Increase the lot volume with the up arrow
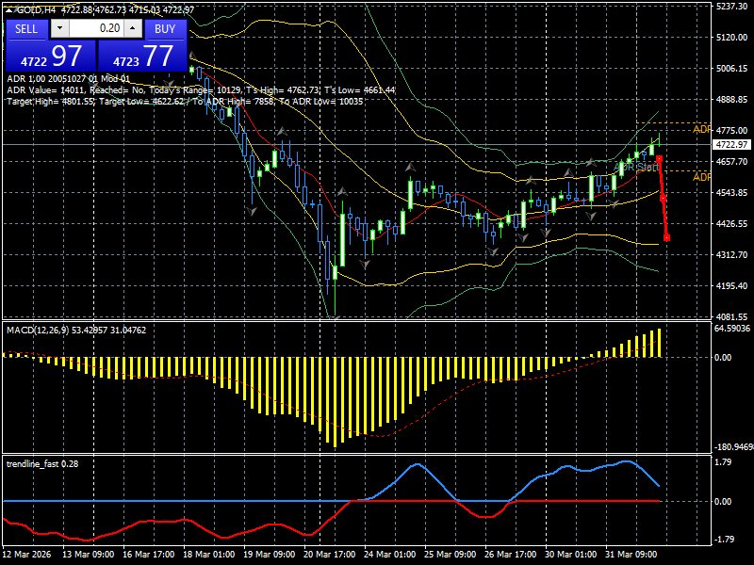 coord(133,28)
